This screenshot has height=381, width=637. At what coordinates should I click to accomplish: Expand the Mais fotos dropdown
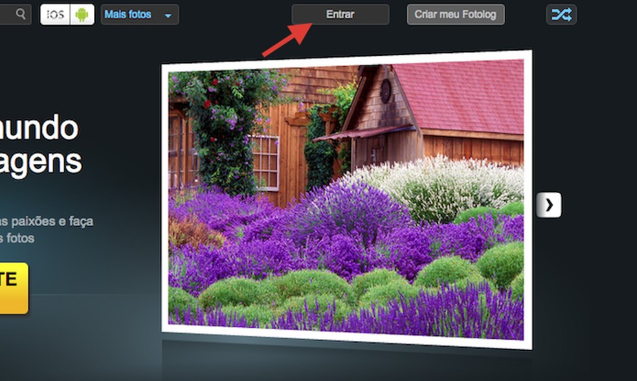pyautogui.click(x=140, y=15)
